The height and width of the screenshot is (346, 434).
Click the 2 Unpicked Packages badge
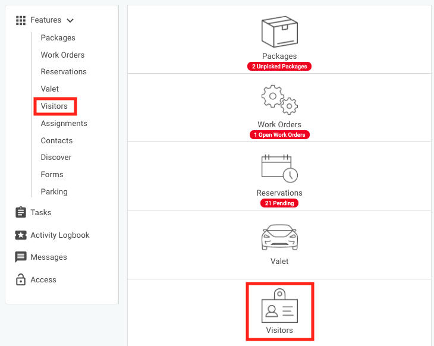click(x=279, y=67)
